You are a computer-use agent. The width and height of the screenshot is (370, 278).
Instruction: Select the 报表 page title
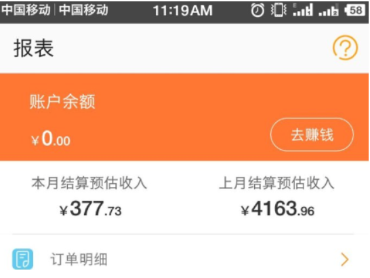click(x=33, y=48)
